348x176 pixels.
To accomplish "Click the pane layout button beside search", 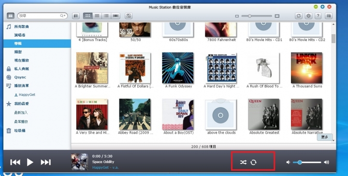I will [76, 16].
